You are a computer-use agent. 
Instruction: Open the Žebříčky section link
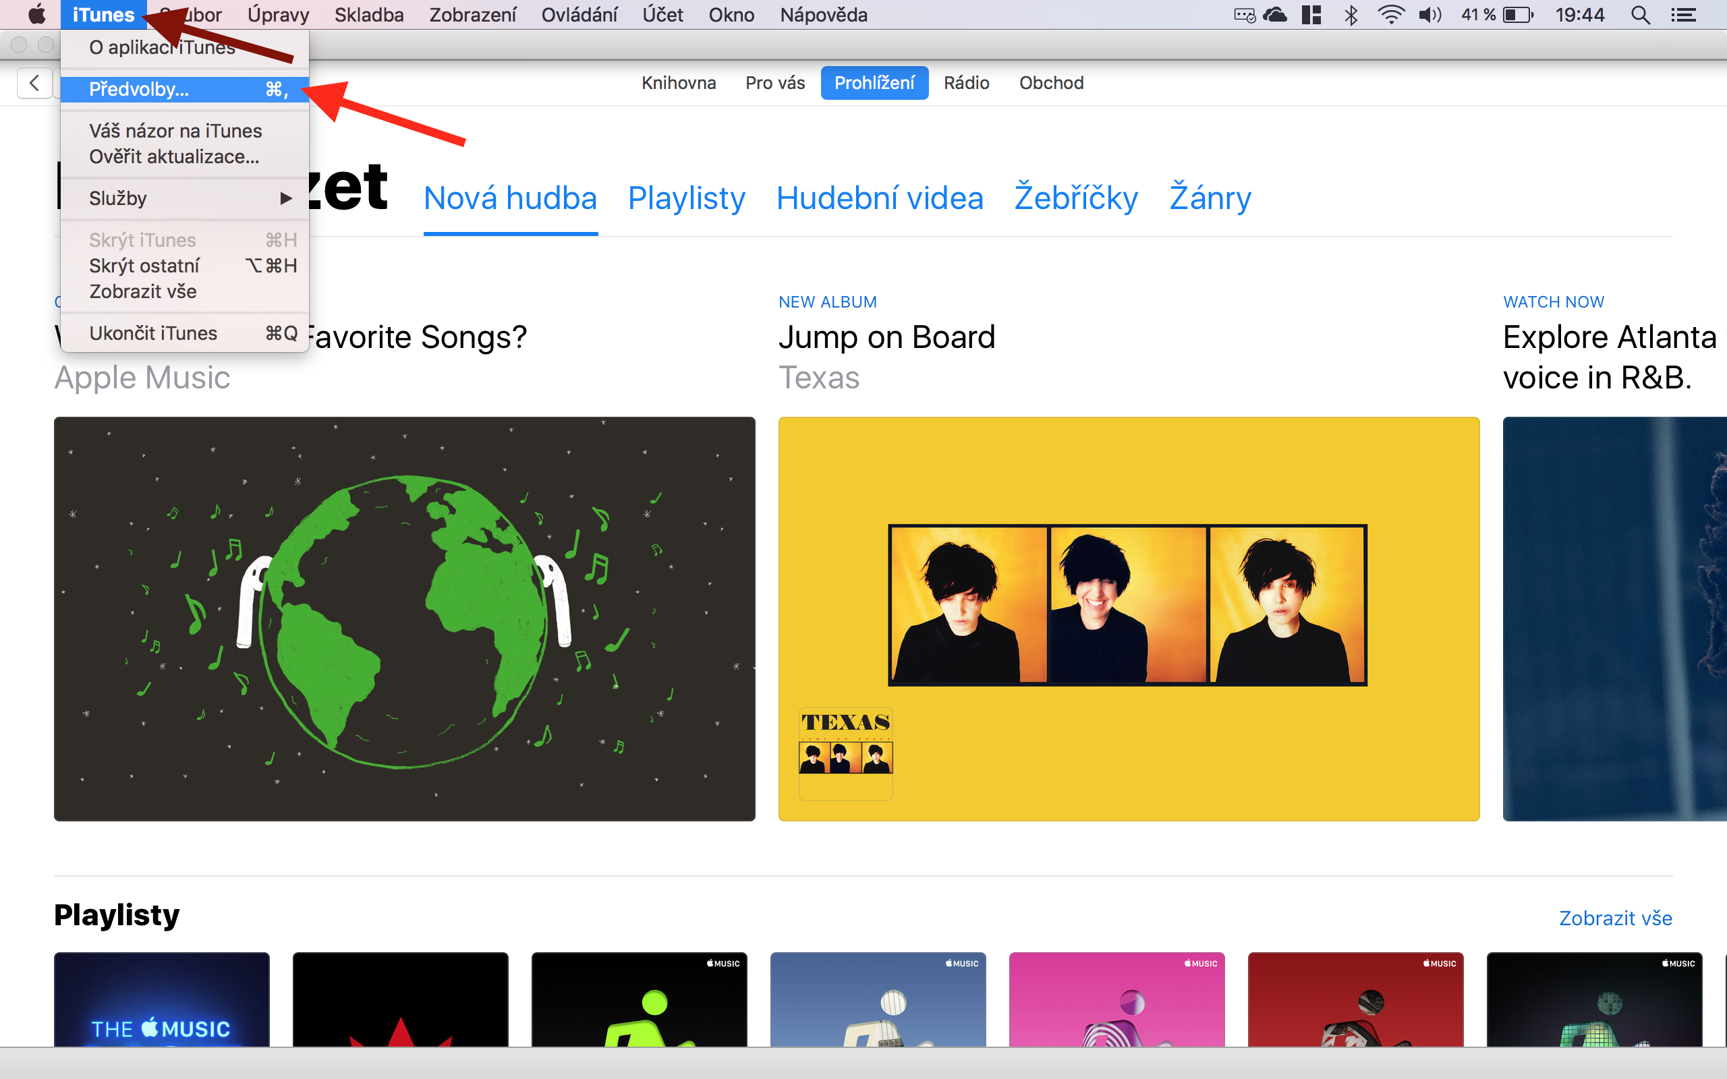(1075, 198)
